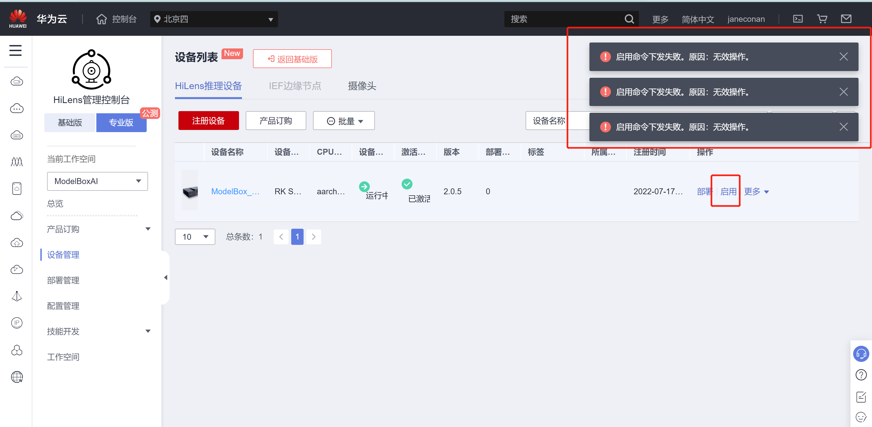Expand the 批量 batch dropdown
872x427 pixels.
click(344, 121)
